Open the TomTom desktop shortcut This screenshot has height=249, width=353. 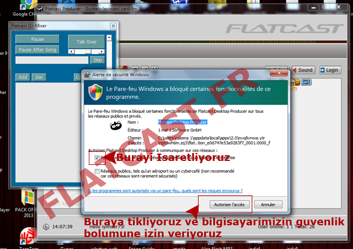tap(28, 238)
